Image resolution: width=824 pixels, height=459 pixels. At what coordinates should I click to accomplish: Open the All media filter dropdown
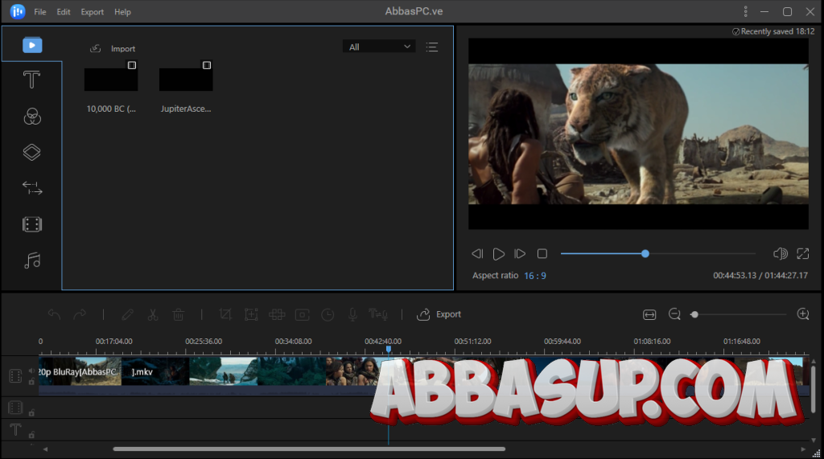coord(379,47)
